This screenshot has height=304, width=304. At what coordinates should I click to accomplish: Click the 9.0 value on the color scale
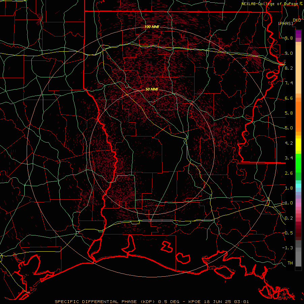click(289, 53)
